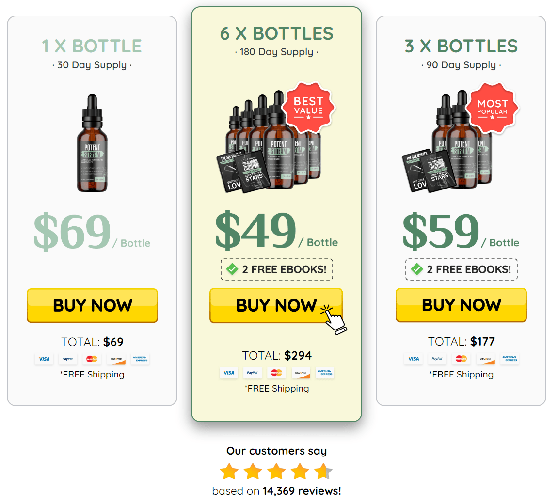Click the MOST POPULAR red badge
The width and height of the screenshot is (558, 503).
coord(492,108)
